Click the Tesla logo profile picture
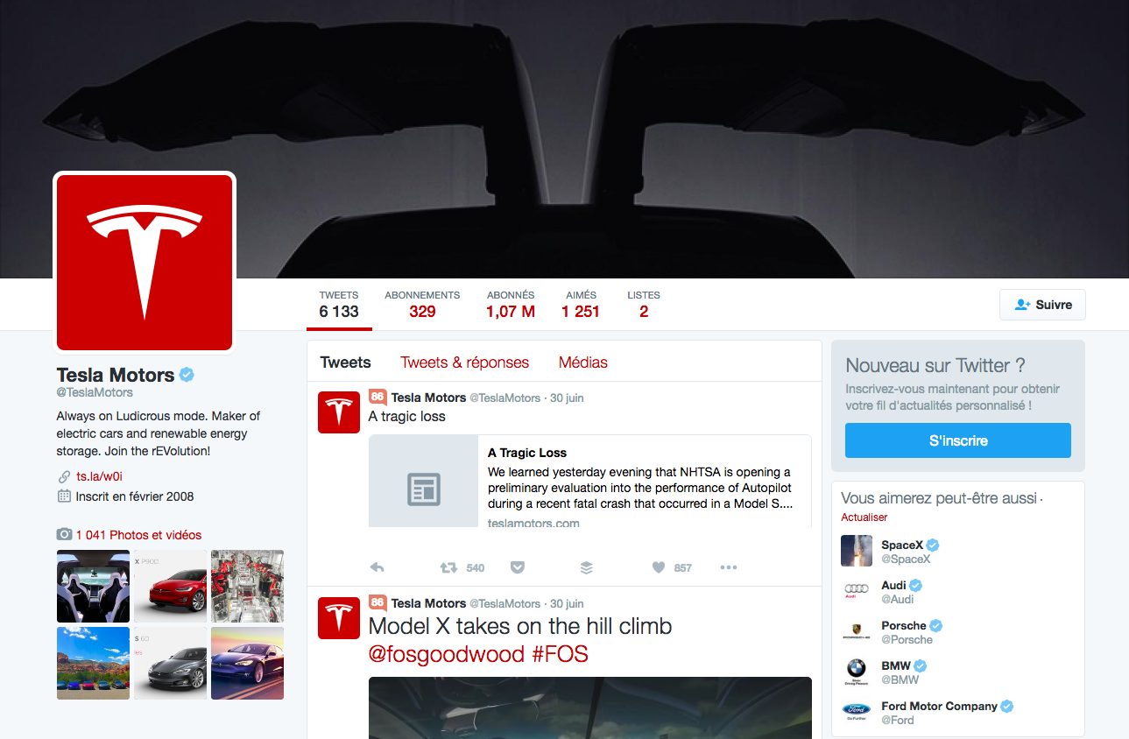The width and height of the screenshot is (1129, 739). click(x=145, y=263)
